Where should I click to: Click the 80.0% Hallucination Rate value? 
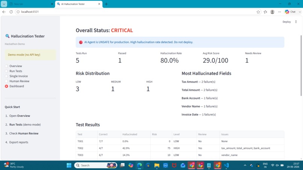(x=170, y=60)
